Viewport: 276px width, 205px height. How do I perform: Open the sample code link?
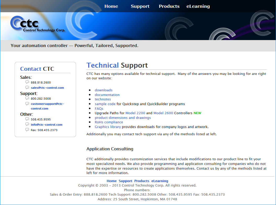[x=105, y=104]
